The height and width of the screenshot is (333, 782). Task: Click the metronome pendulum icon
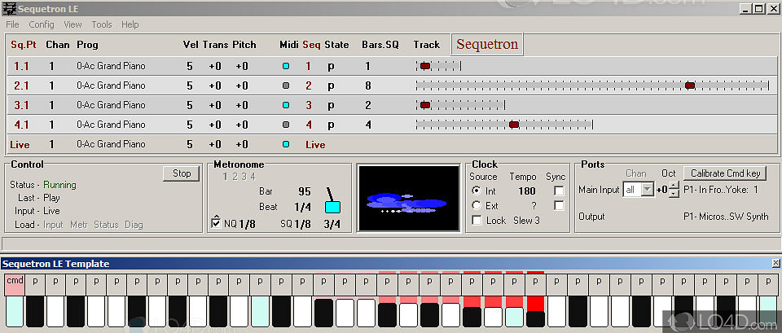(x=332, y=201)
